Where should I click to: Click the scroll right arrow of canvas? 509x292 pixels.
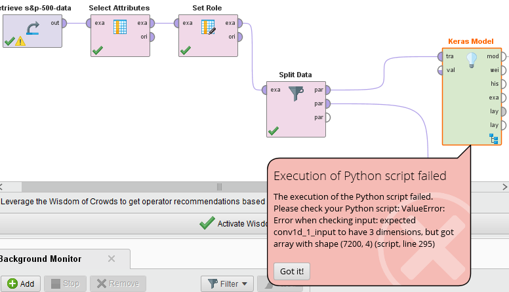tap(505, 187)
